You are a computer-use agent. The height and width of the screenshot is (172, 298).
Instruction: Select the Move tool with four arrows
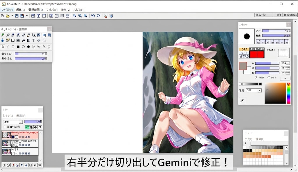pyautogui.click(x=39, y=41)
